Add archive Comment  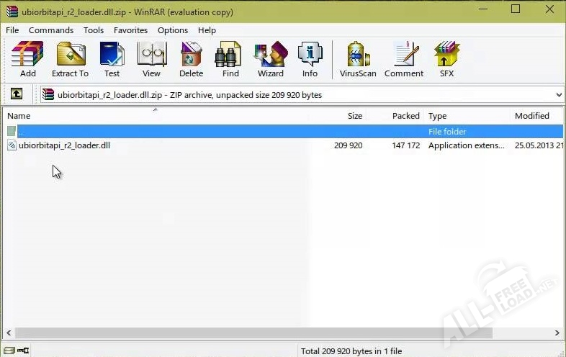tap(404, 59)
